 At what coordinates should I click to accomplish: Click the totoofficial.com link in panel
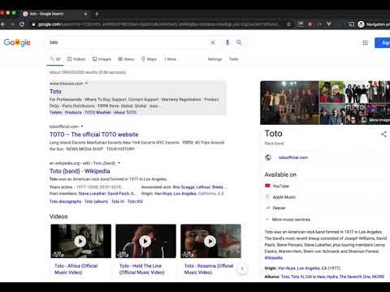click(x=293, y=157)
